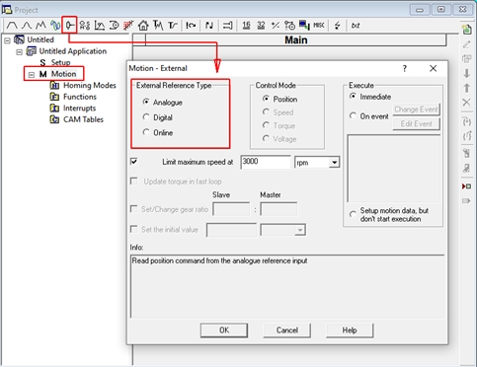The width and height of the screenshot is (477, 367).
Task: Select the S-curve profile motion icon
Action: tap(27, 26)
